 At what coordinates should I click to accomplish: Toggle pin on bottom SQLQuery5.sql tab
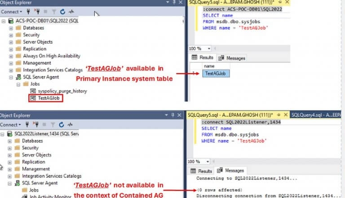click(279, 115)
